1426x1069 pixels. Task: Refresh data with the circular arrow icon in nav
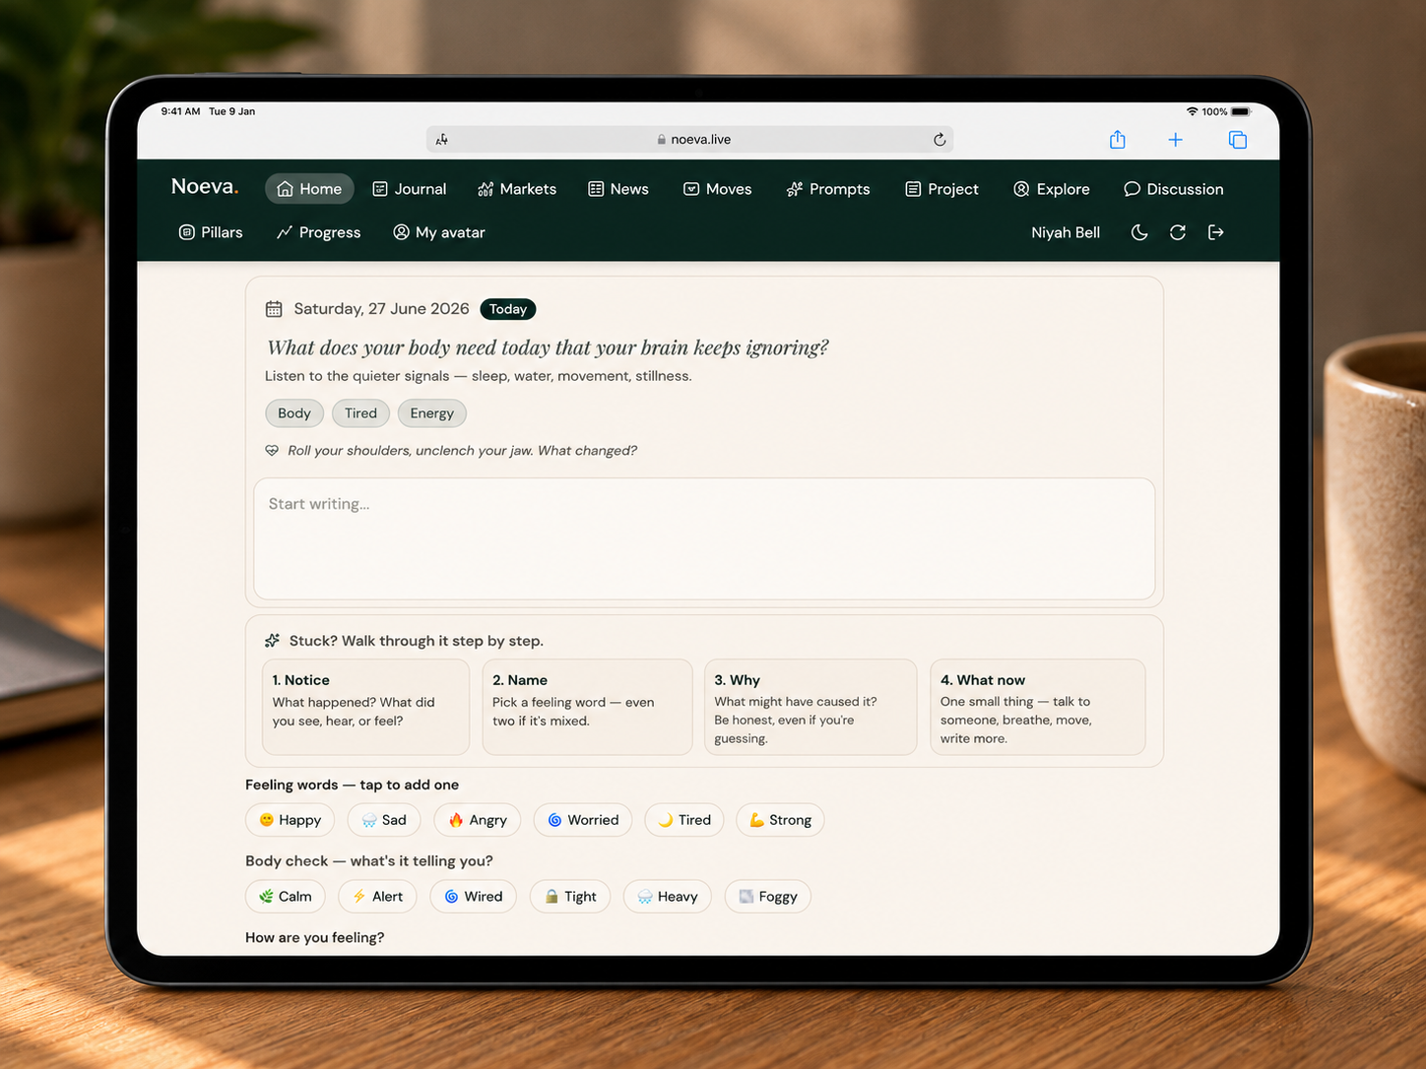coord(1178,232)
